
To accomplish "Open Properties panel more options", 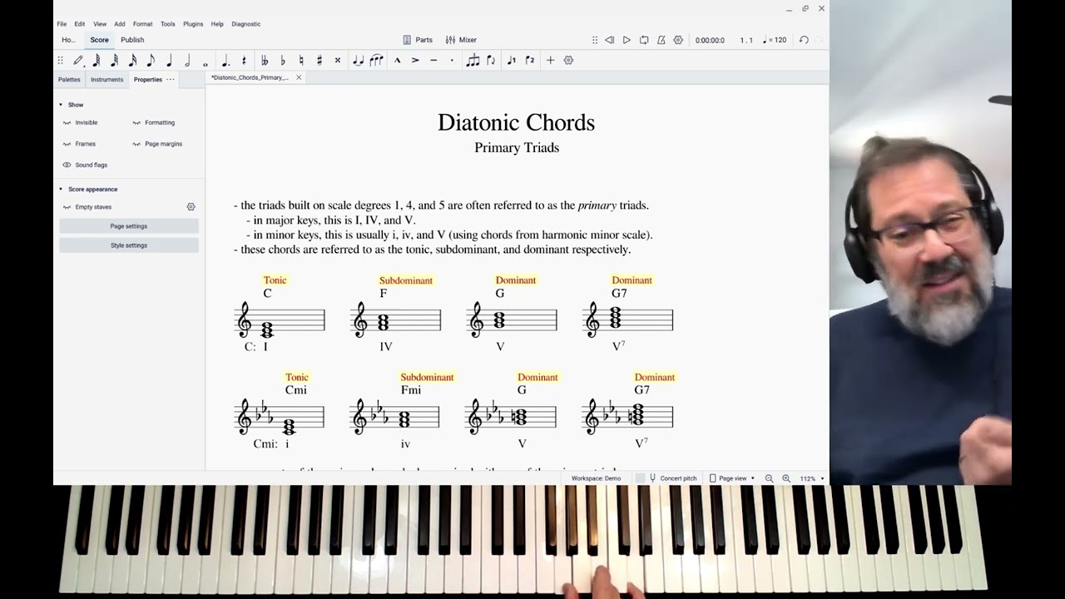I will [171, 80].
